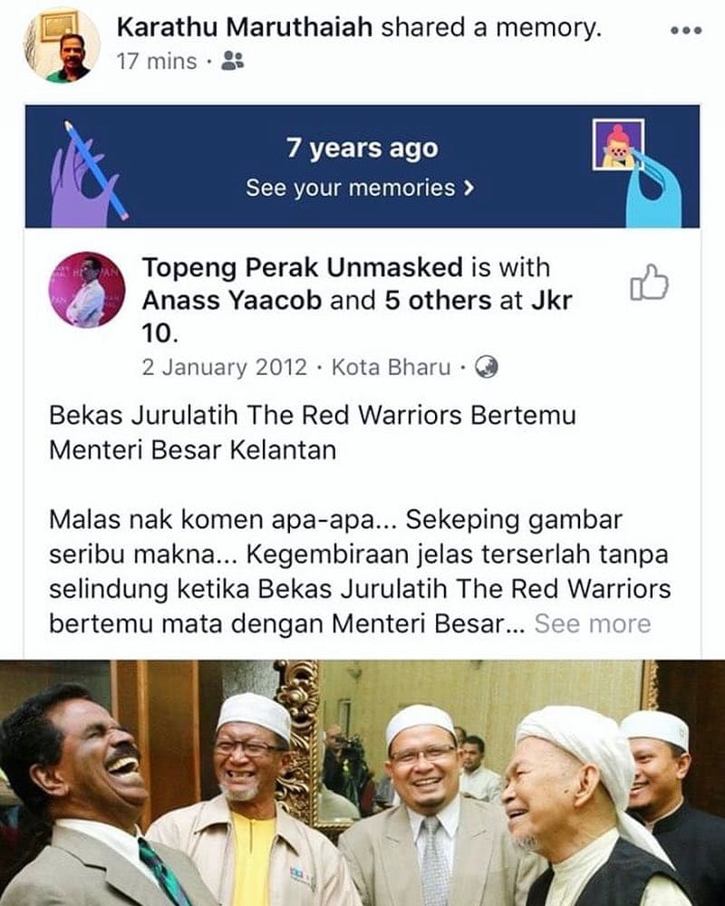Tap the thumbs-up like page icon

click(649, 283)
